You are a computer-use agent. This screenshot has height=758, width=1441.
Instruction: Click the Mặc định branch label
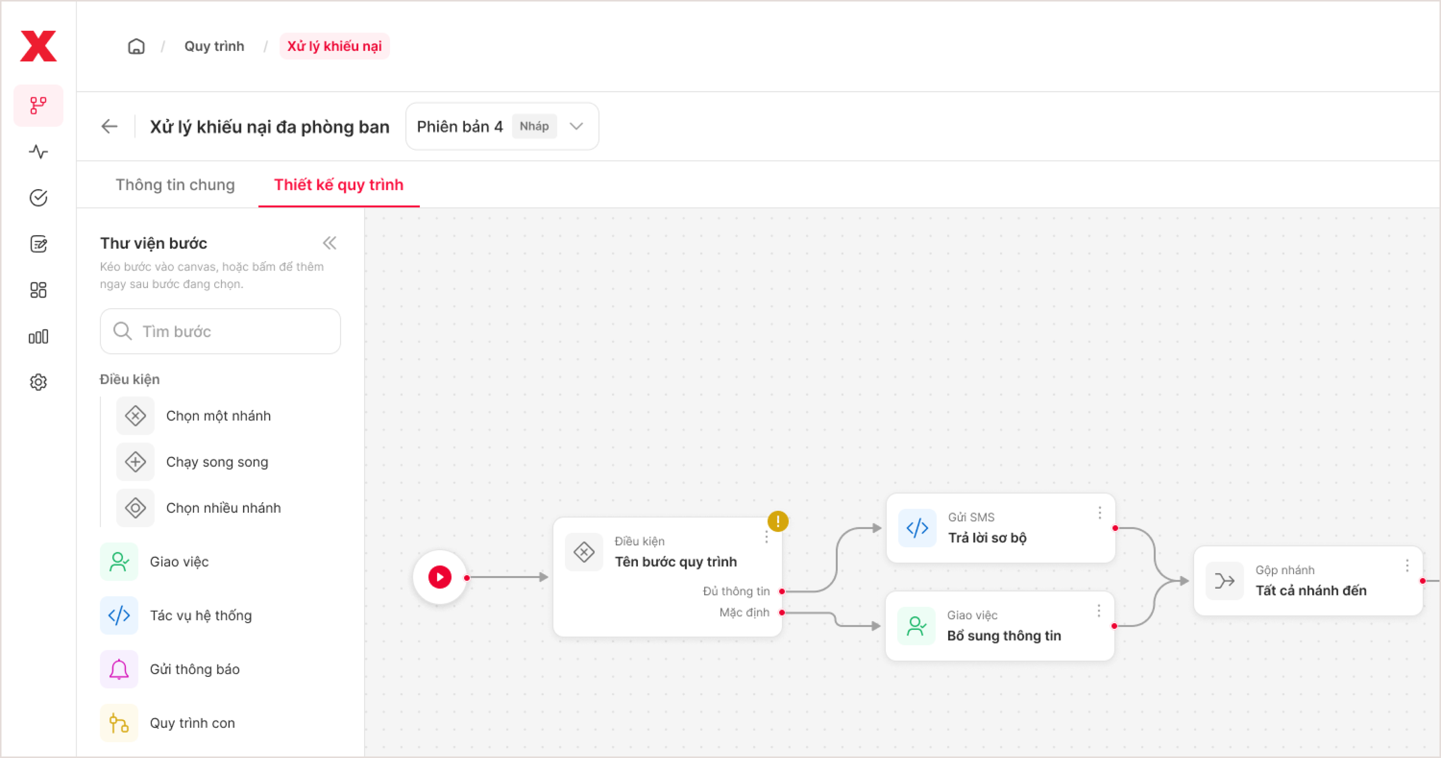click(744, 613)
